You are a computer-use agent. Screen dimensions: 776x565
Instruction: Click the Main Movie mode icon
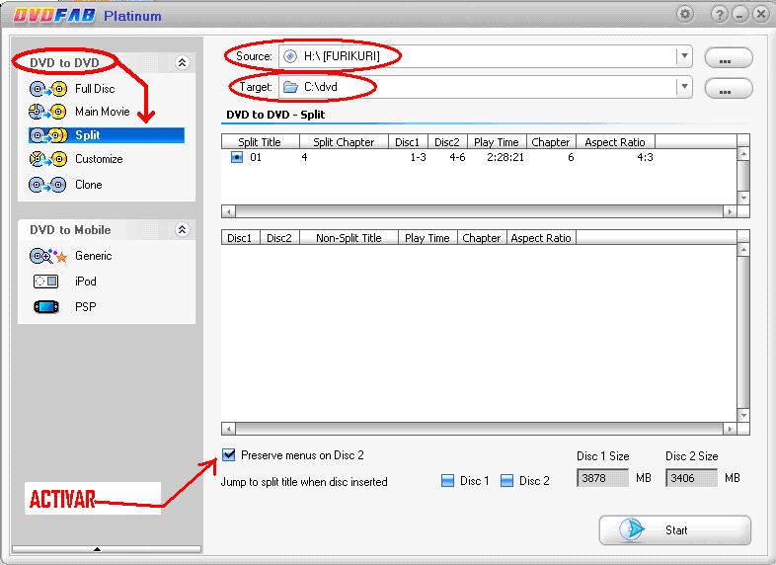47,112
